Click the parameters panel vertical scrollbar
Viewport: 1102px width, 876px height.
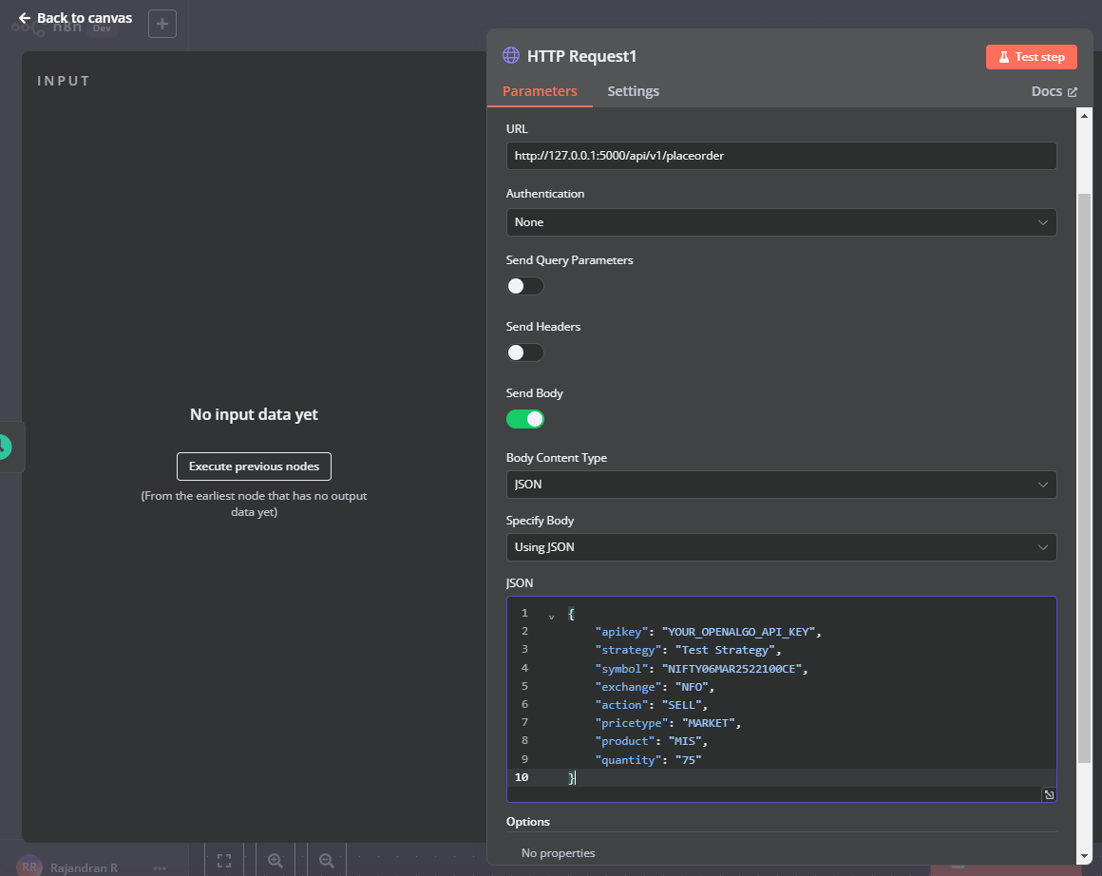click(x=1084, y=475)
